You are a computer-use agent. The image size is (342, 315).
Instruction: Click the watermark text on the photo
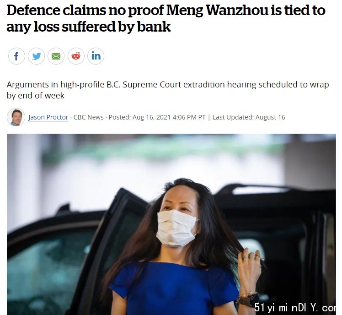coord(295,307)
